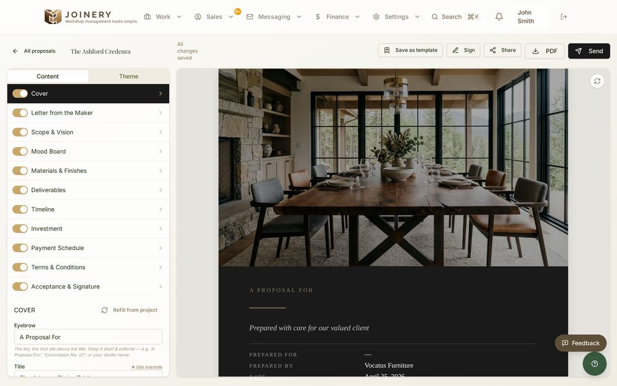Click the paper plane Send icon
The width and height of the screenshot is (617, 386).
point(579,51)
